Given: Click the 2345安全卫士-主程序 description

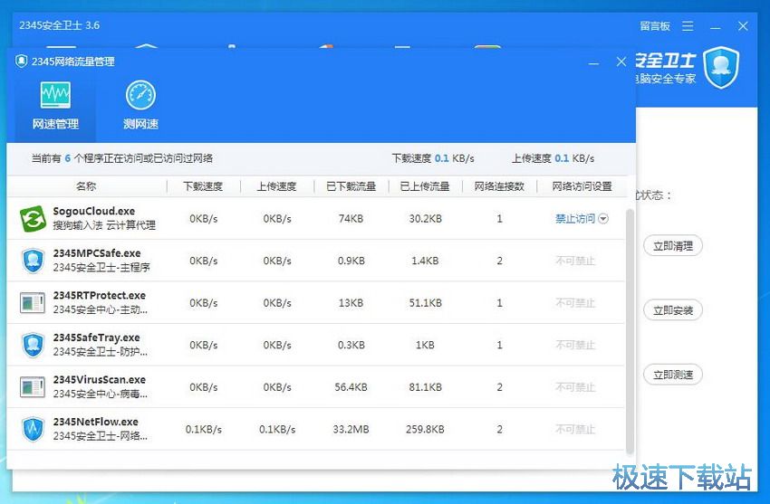Looking at the screenshot, I should point(101,267).
